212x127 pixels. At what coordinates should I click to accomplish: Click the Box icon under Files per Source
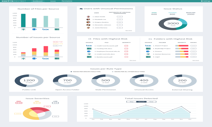click(x=46, y=29)
